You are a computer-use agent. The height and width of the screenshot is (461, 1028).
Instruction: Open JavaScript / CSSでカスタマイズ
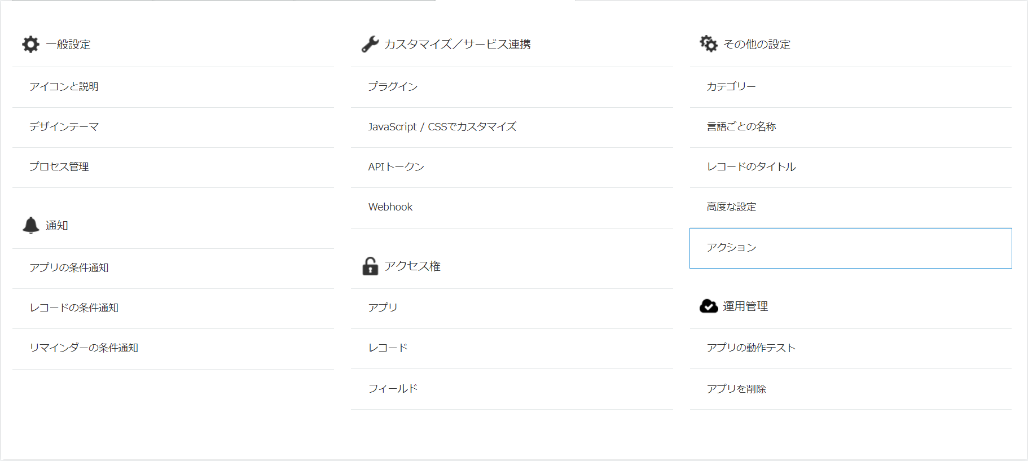point(512,127)
